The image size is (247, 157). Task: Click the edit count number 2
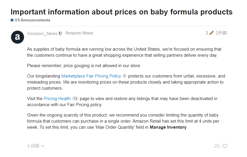[x=207, y=33]
